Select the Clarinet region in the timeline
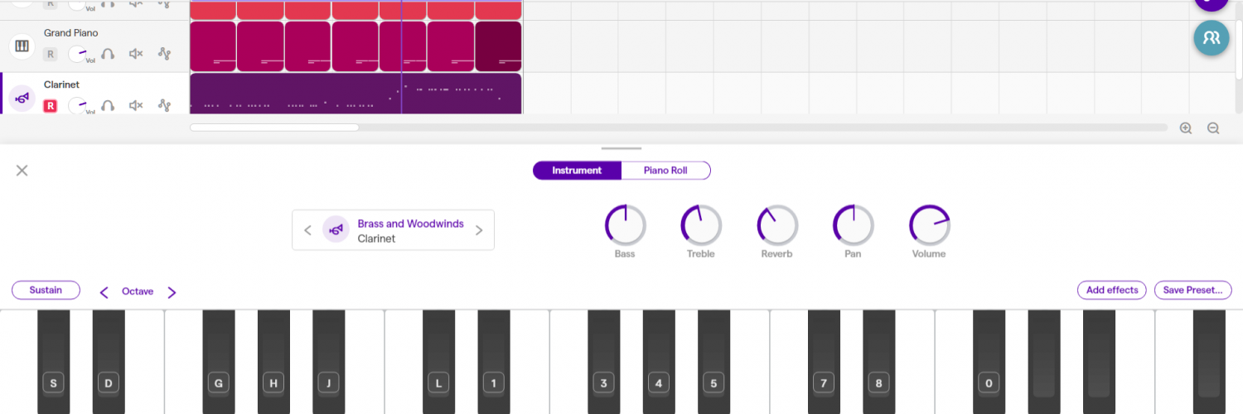Screen dimensions: 1243x414 (x=355, y=94)
